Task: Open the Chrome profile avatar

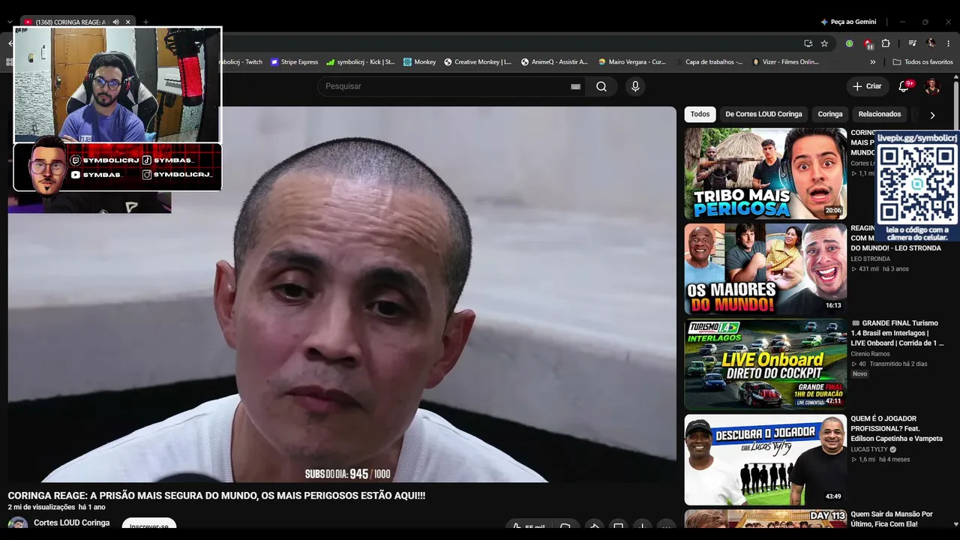Action: tap(931, 43)
